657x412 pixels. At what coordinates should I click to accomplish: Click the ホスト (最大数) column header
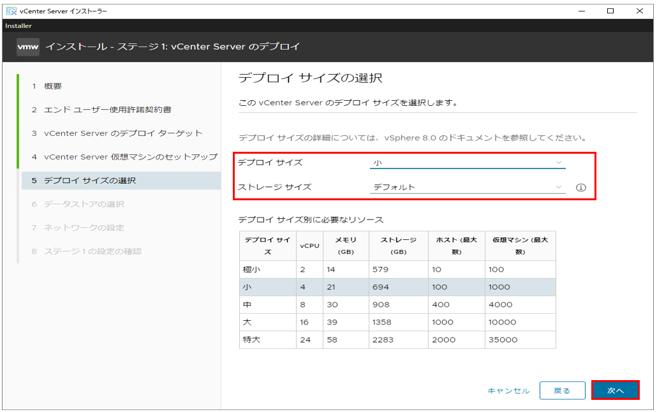tap(457, 246)
